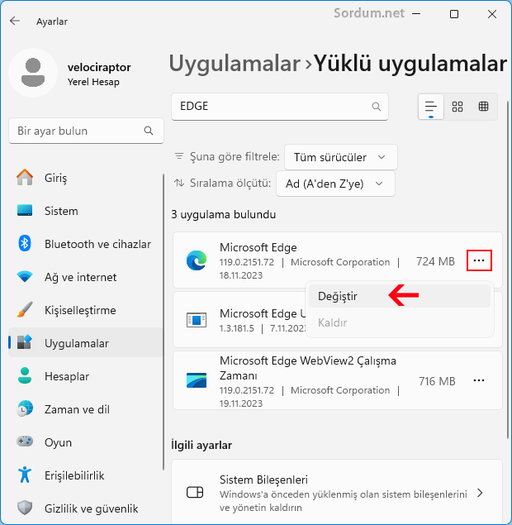The image size is (512, 525).
Task: Open Sistem settings in the sidebar
Action: pos(86,211)
